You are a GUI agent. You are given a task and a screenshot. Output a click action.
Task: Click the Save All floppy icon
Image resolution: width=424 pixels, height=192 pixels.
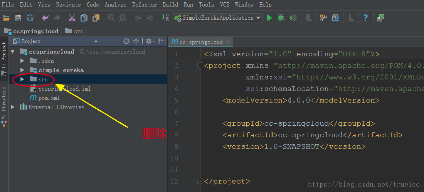(18, 18)
